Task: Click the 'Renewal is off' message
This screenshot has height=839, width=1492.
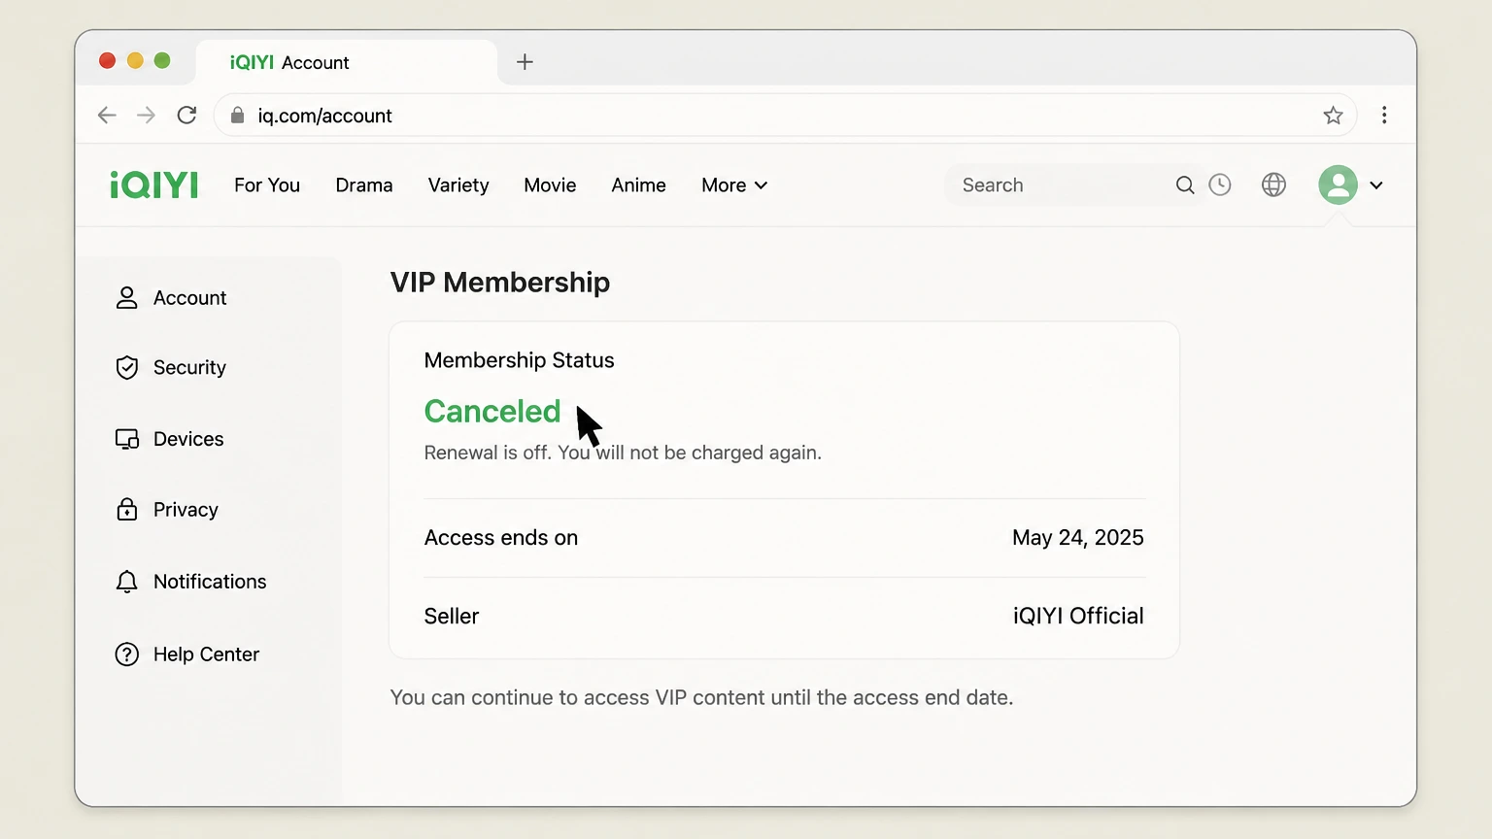Action: pyautogui.click(x=623, y=453)
